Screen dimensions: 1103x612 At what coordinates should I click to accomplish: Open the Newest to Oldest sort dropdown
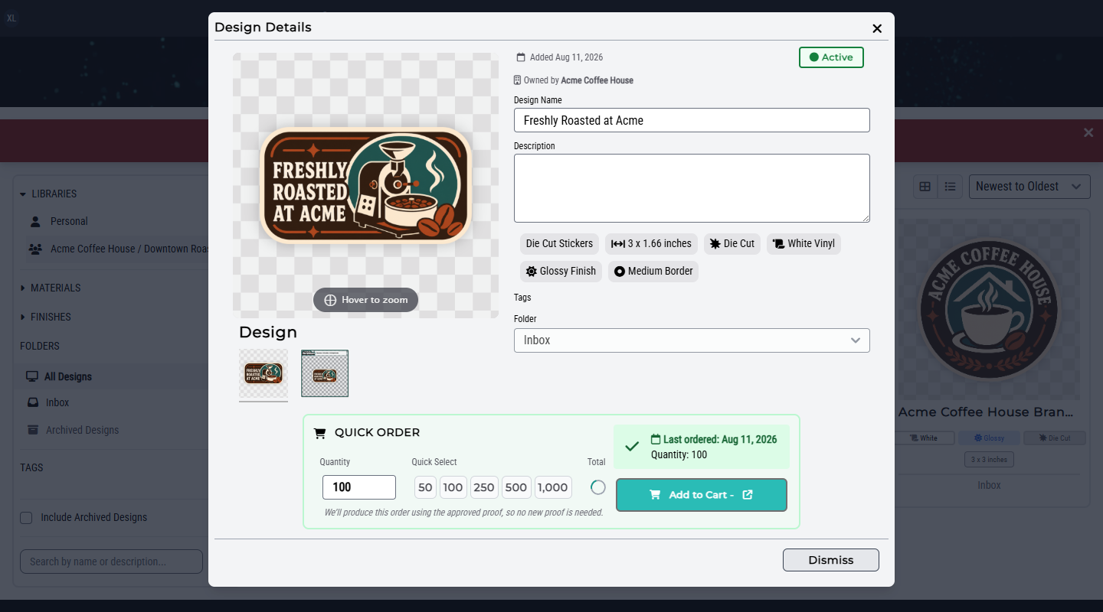pyautogui.click(x=1029, y=187)
